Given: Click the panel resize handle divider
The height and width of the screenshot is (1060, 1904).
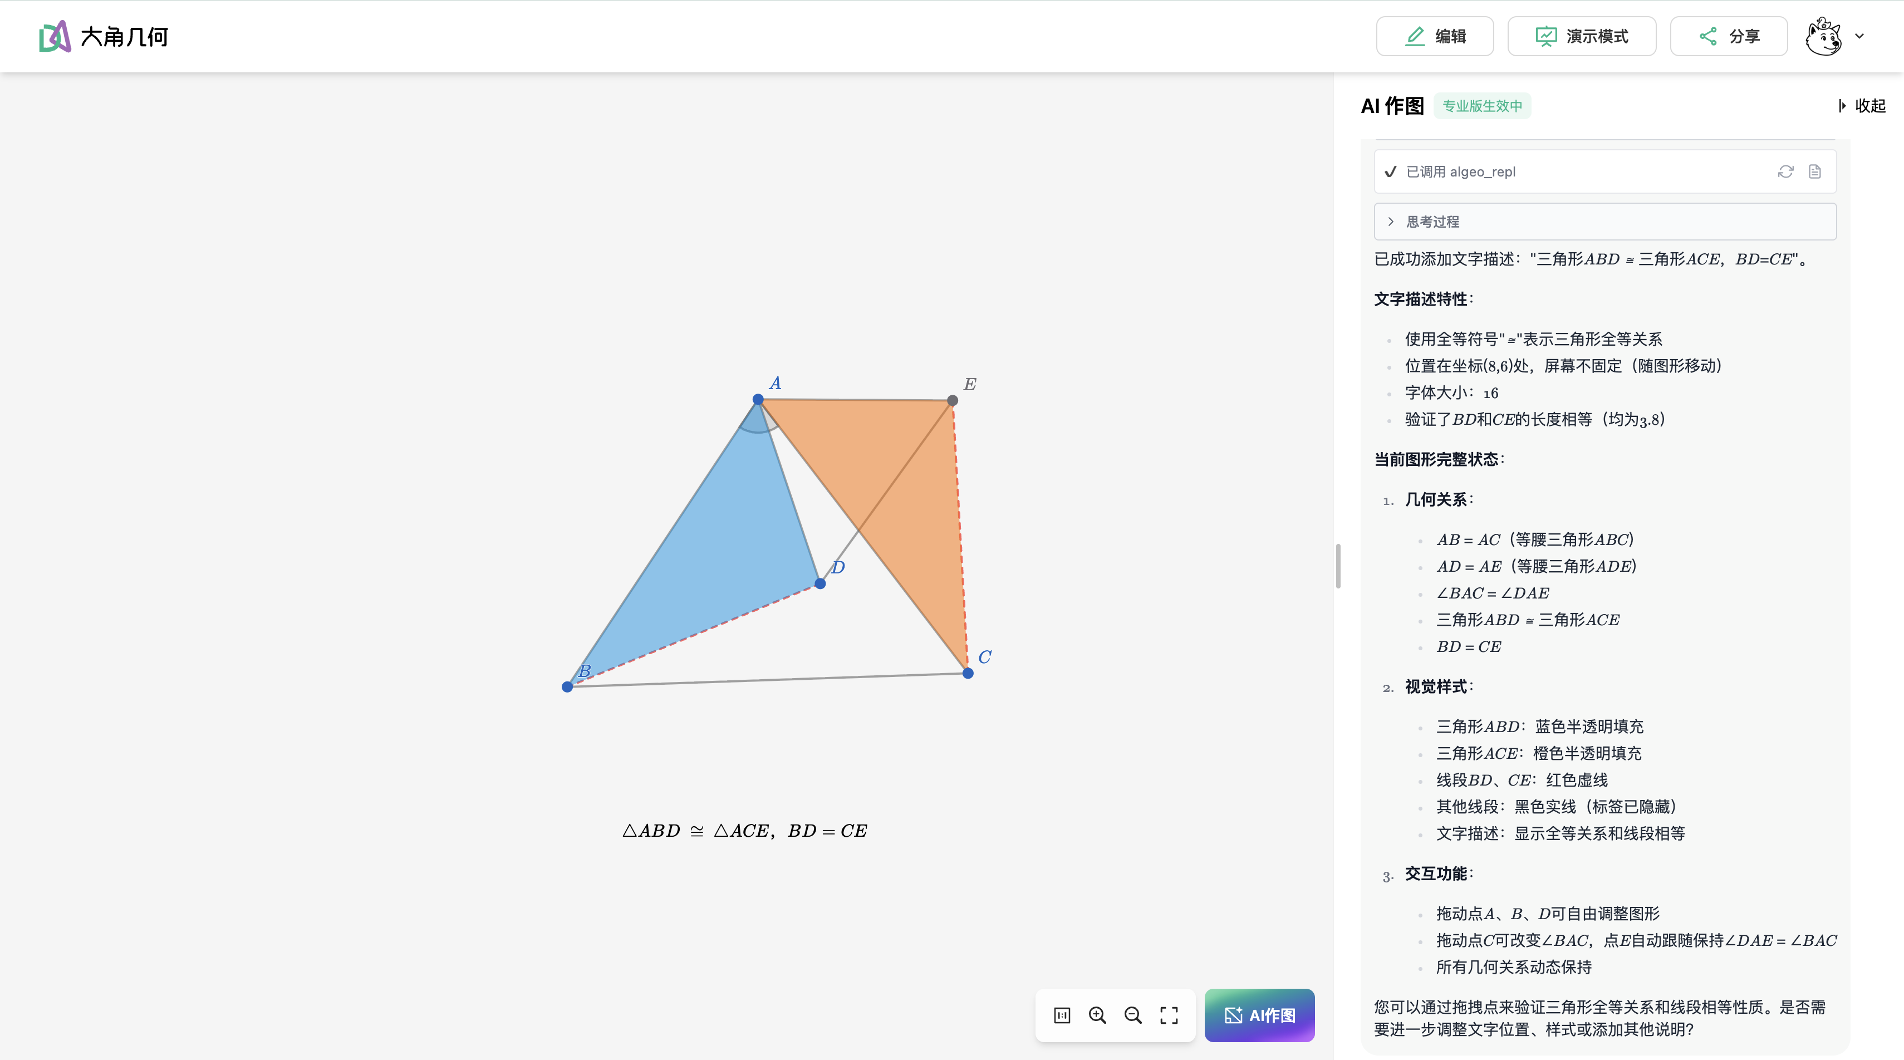Looking at the screenshot, I should pos(1338,566).
